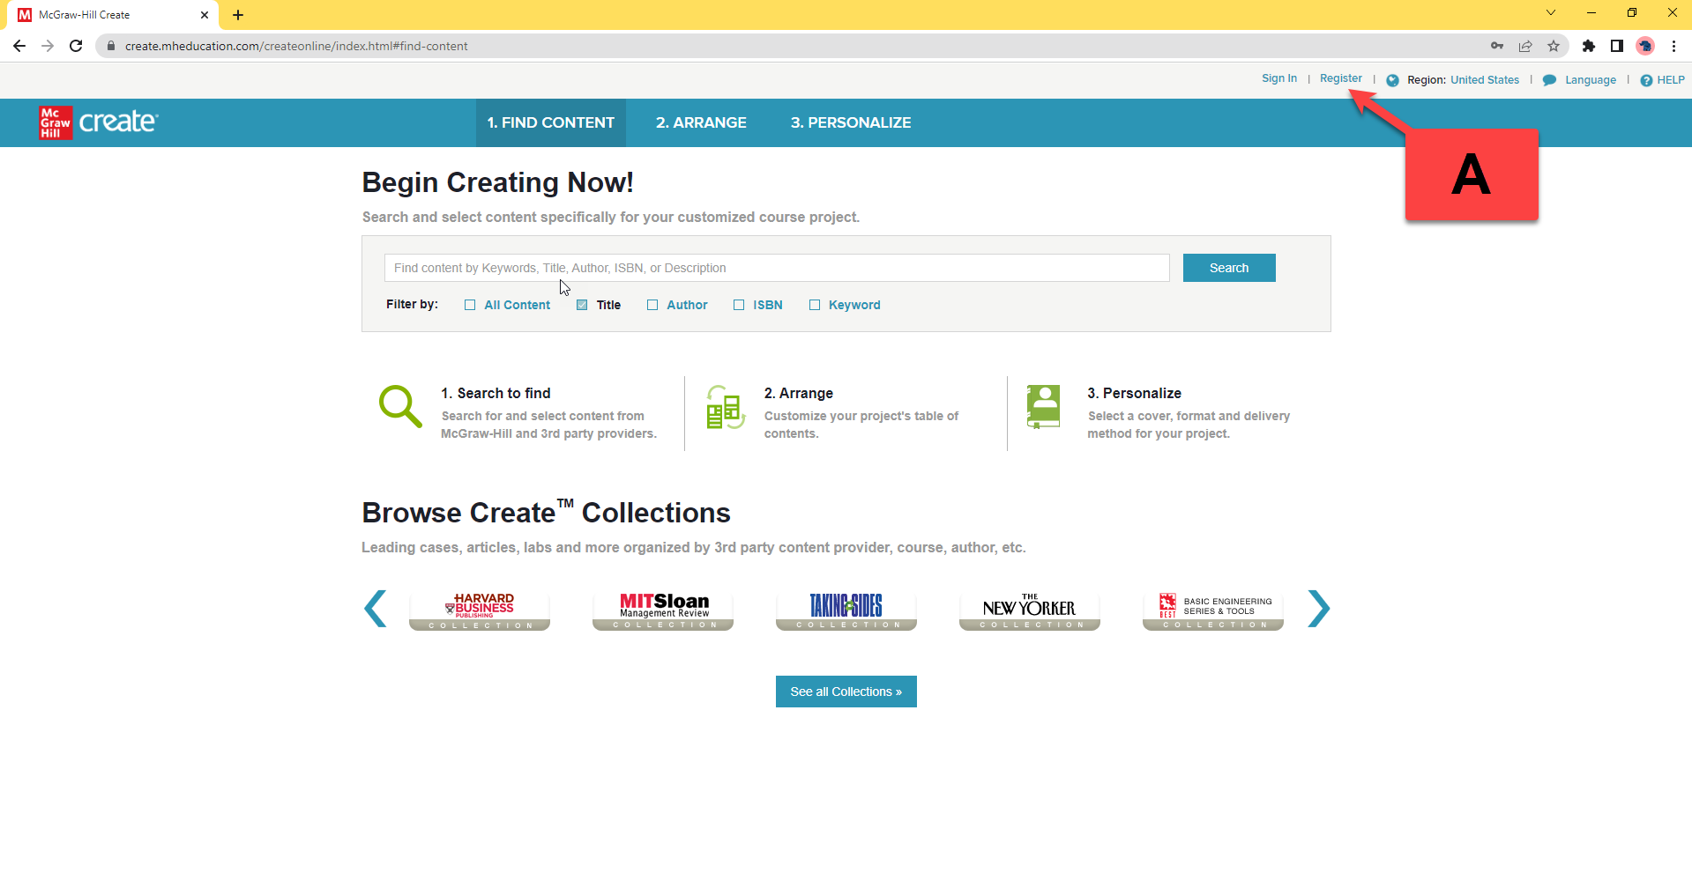Uncheck the Title filter checkbox
Viewport: 1692px width, 873px height.
pos(582,305)
